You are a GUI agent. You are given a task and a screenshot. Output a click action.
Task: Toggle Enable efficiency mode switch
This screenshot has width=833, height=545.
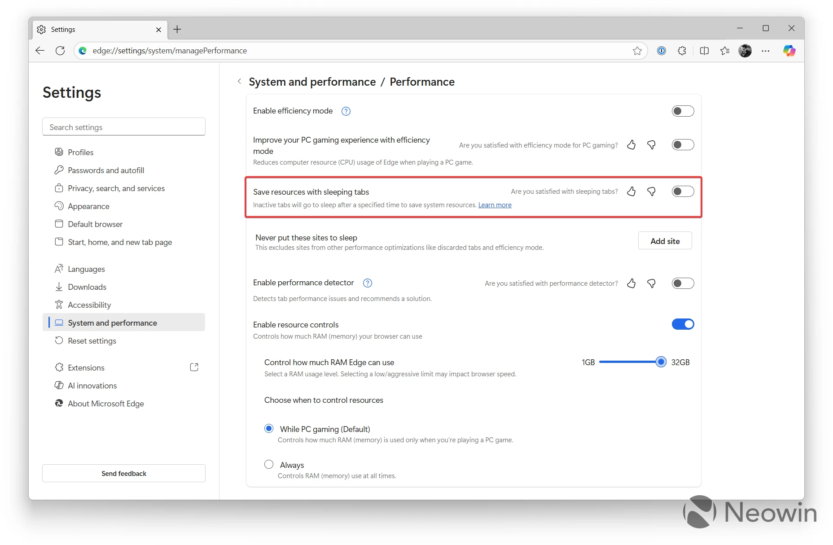tap(683, 111)
